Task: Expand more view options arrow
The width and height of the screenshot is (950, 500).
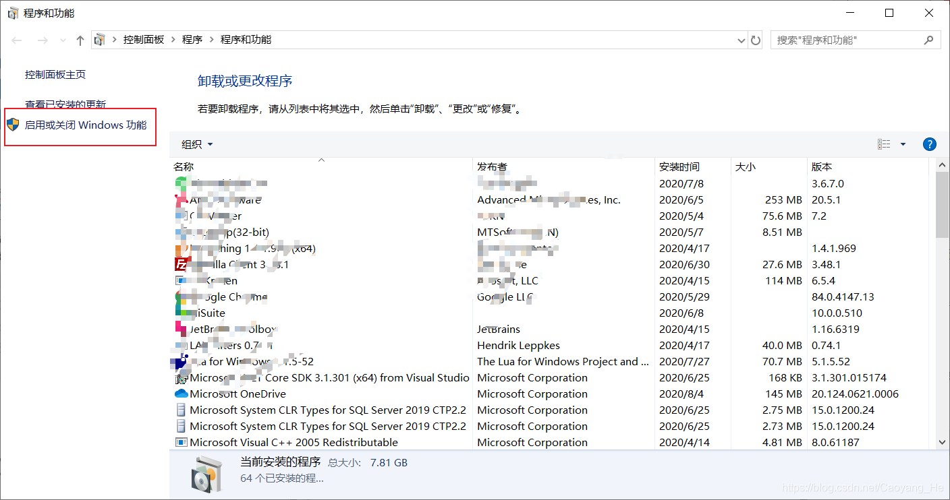Action: [903, 144]
